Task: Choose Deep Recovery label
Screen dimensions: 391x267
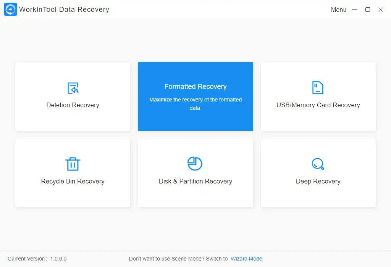Action: click(318, 181)
